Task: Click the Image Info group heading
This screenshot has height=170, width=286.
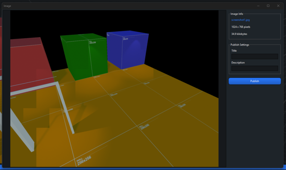Action: (x=237, y=14)
